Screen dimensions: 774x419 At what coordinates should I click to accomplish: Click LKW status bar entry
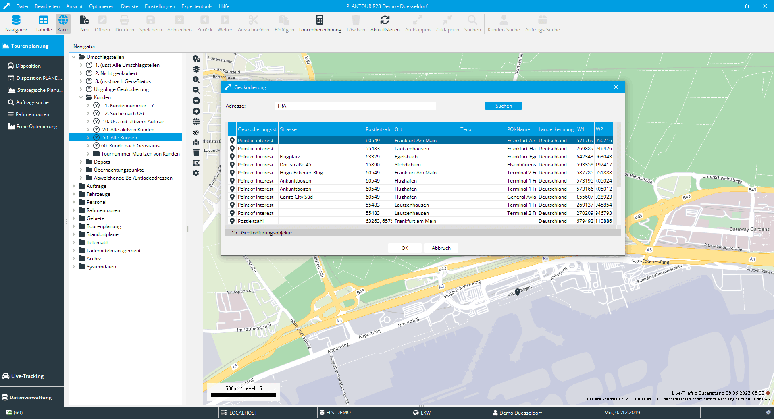point(422,413)
